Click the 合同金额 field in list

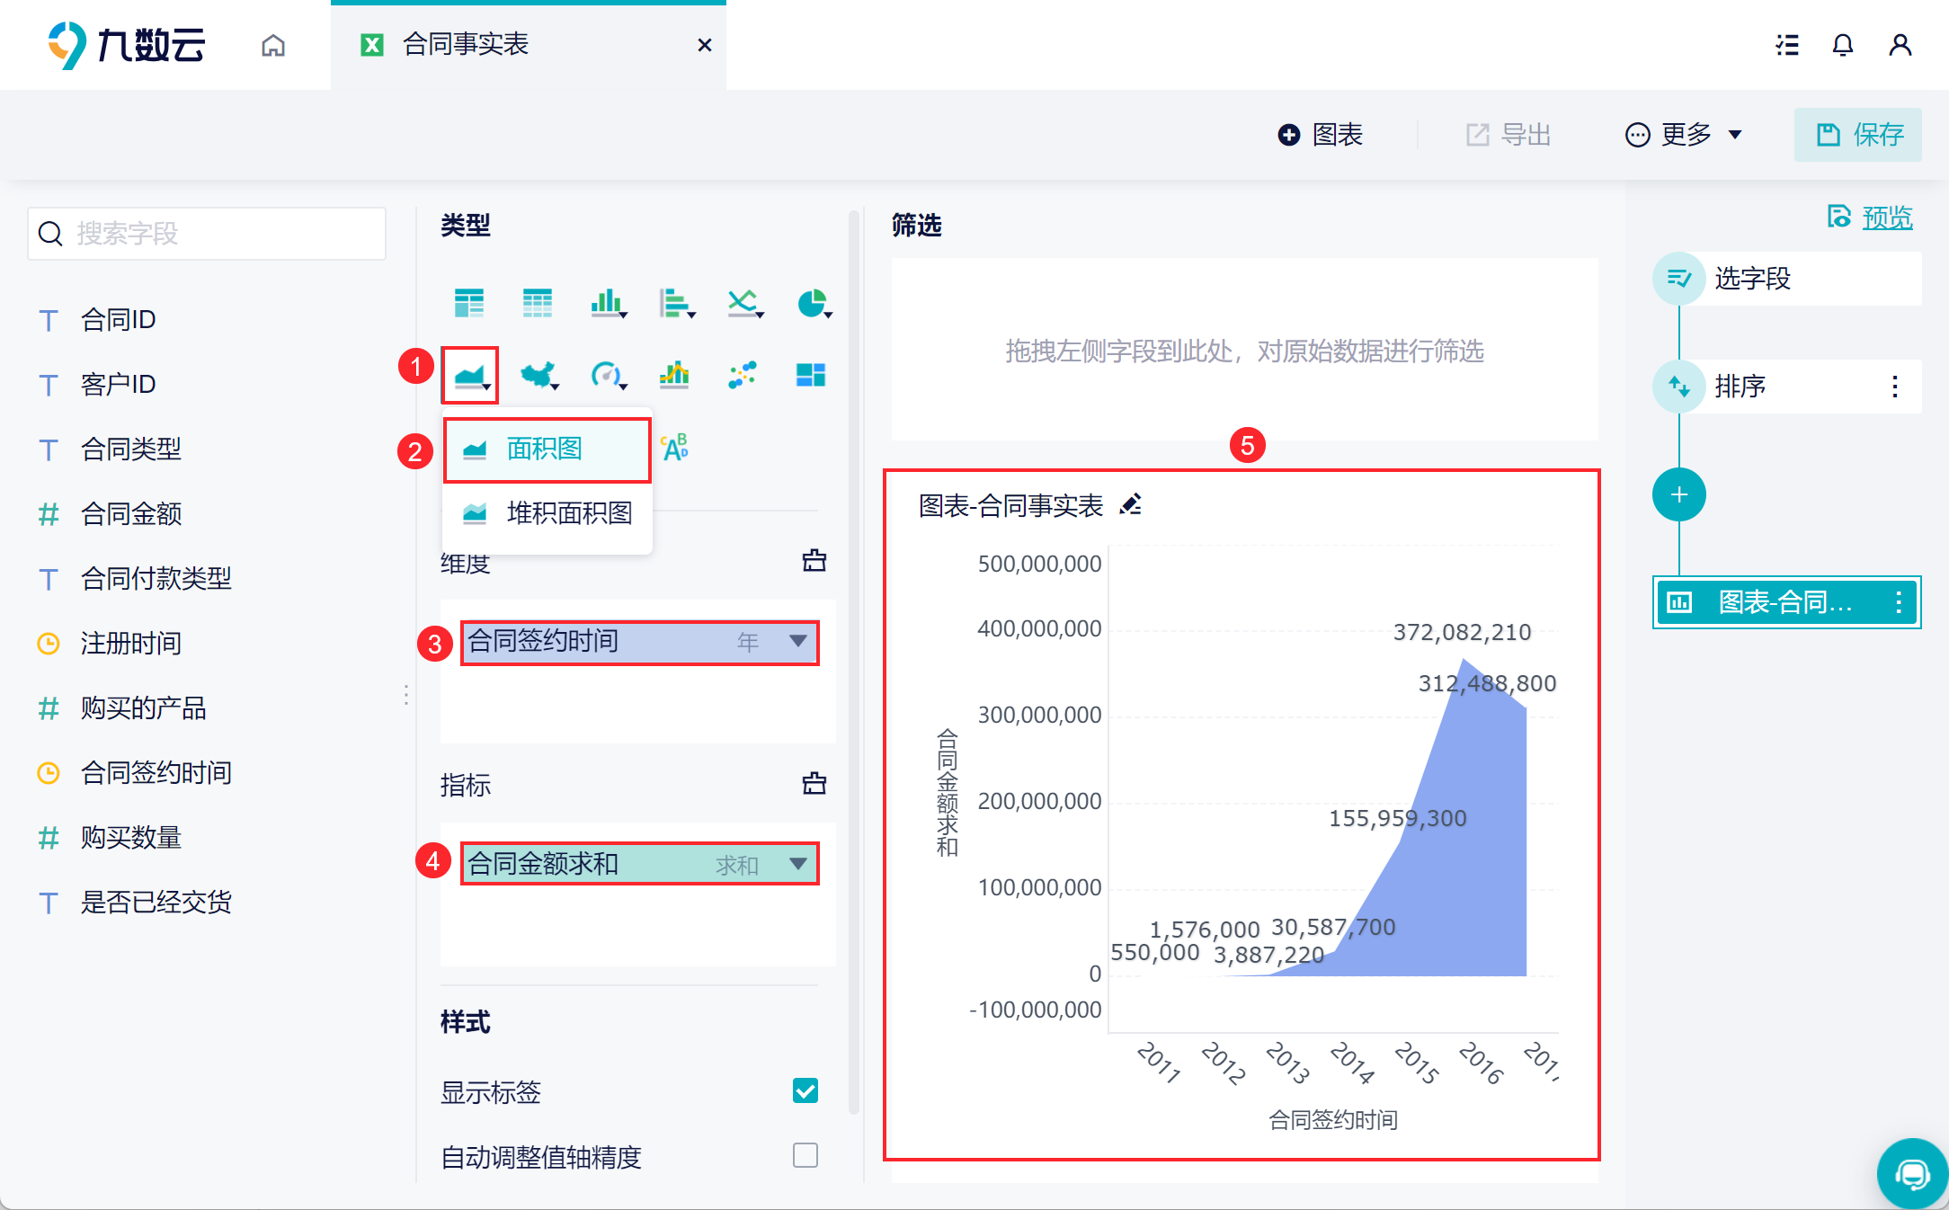[131, 513]
